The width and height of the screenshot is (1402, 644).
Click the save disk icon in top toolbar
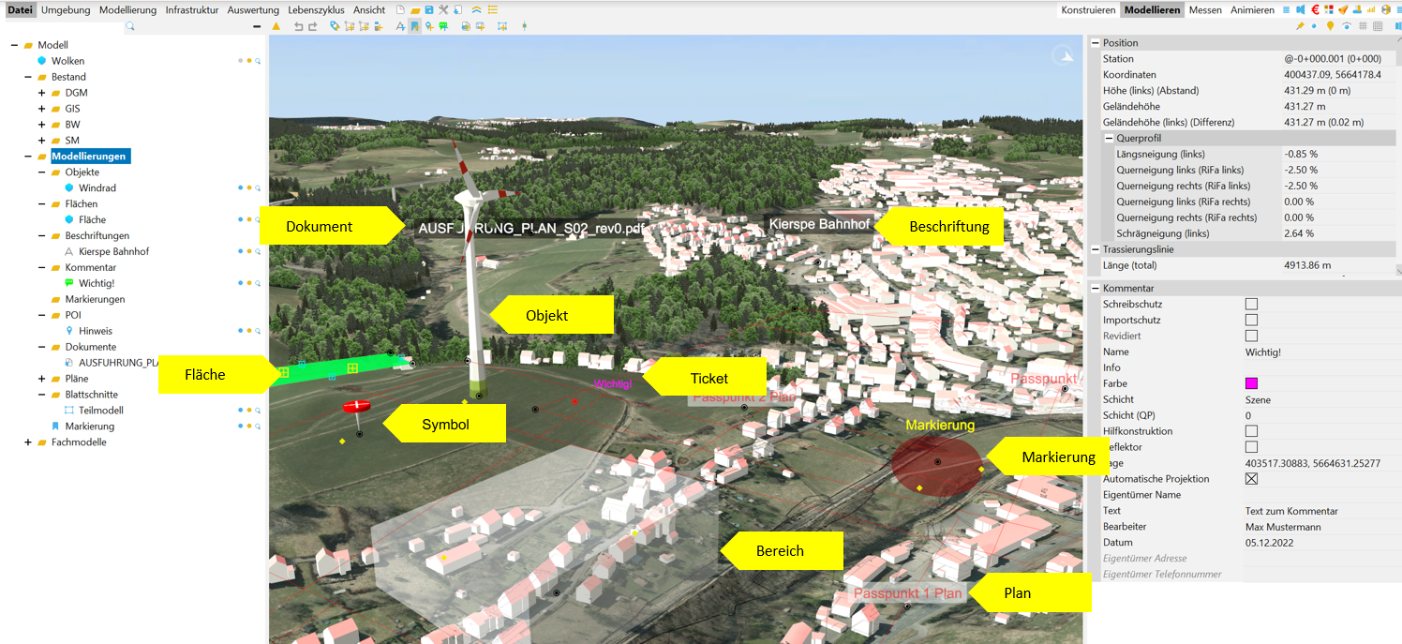coord(428,10)
